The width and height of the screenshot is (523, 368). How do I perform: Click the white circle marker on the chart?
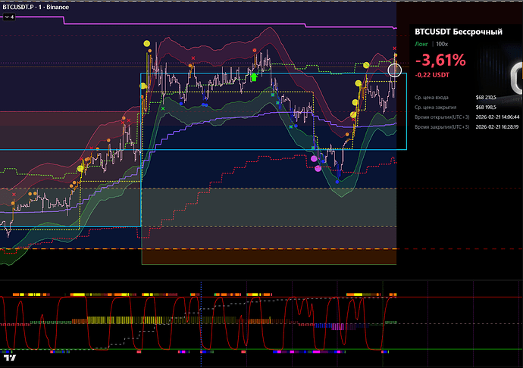pos(395,70)
